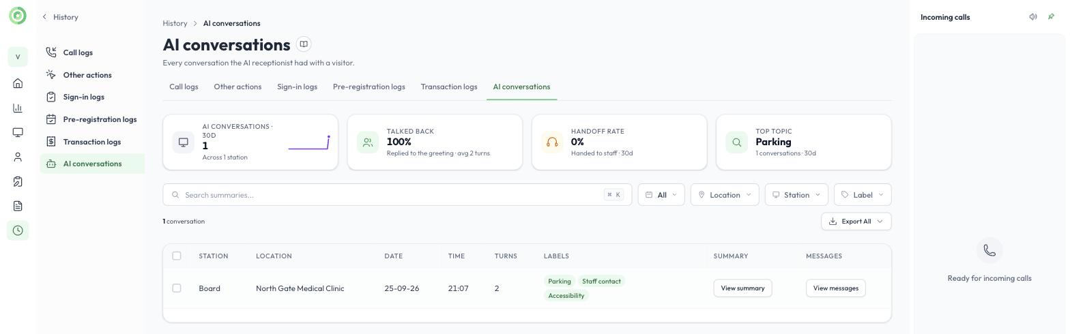Click the 21:07 time cell

click(459, 288)
